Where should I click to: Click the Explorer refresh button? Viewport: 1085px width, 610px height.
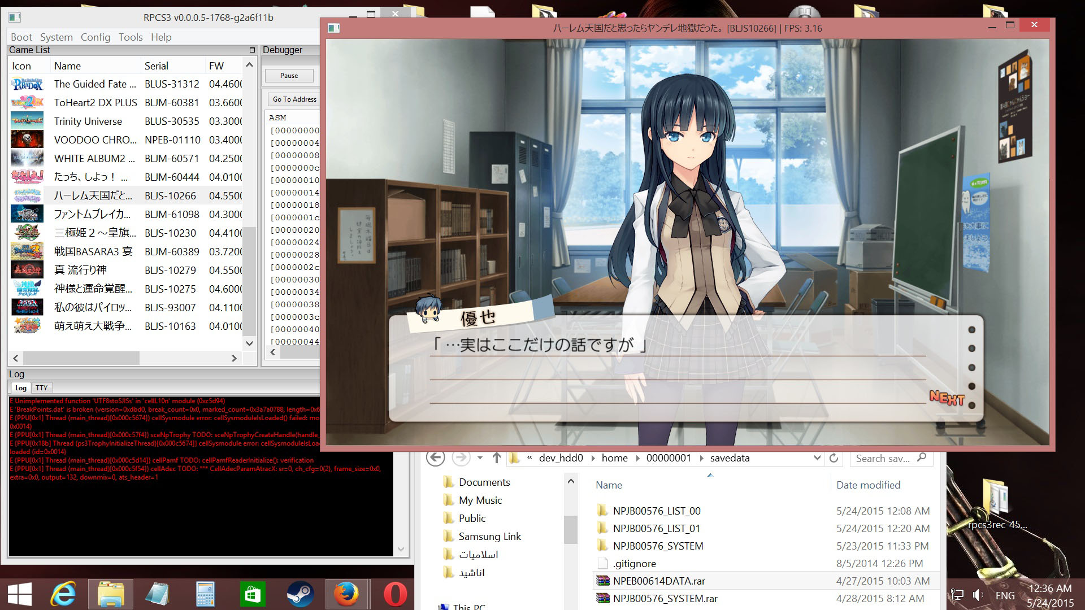pyautogui.click(x=834, y=458)
